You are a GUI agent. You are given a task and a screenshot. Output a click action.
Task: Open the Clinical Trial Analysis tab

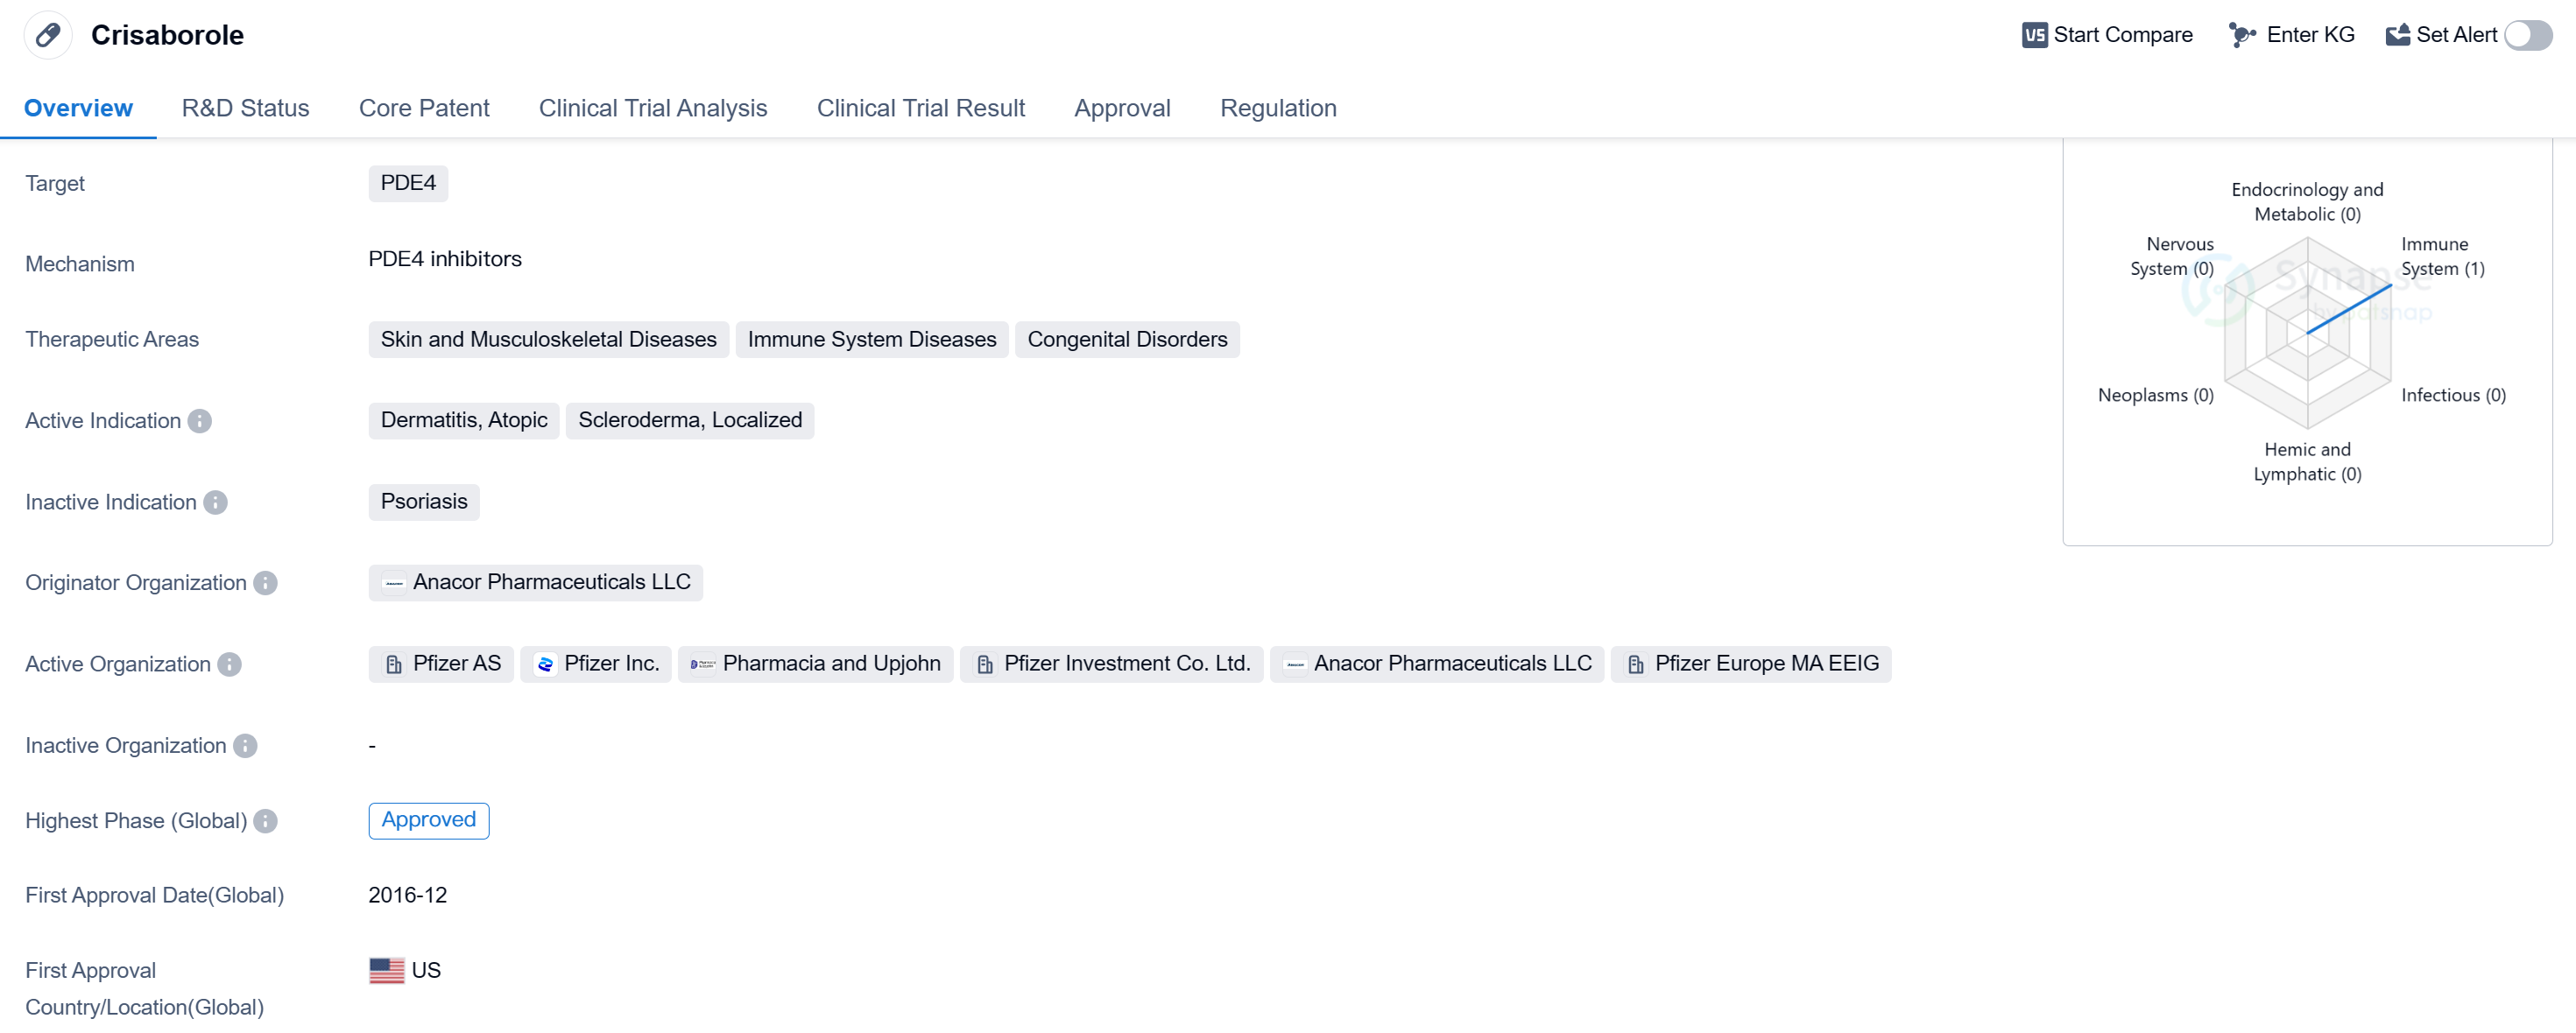pos(652,108)
